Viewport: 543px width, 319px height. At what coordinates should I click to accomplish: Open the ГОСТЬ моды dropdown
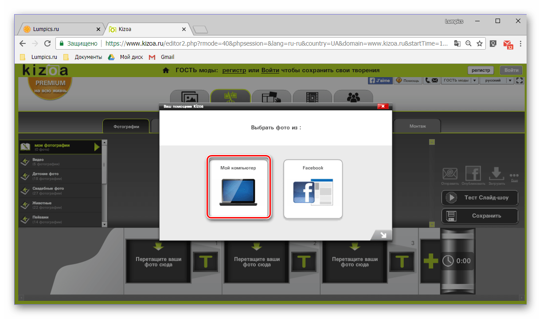(x=460, y=81)
